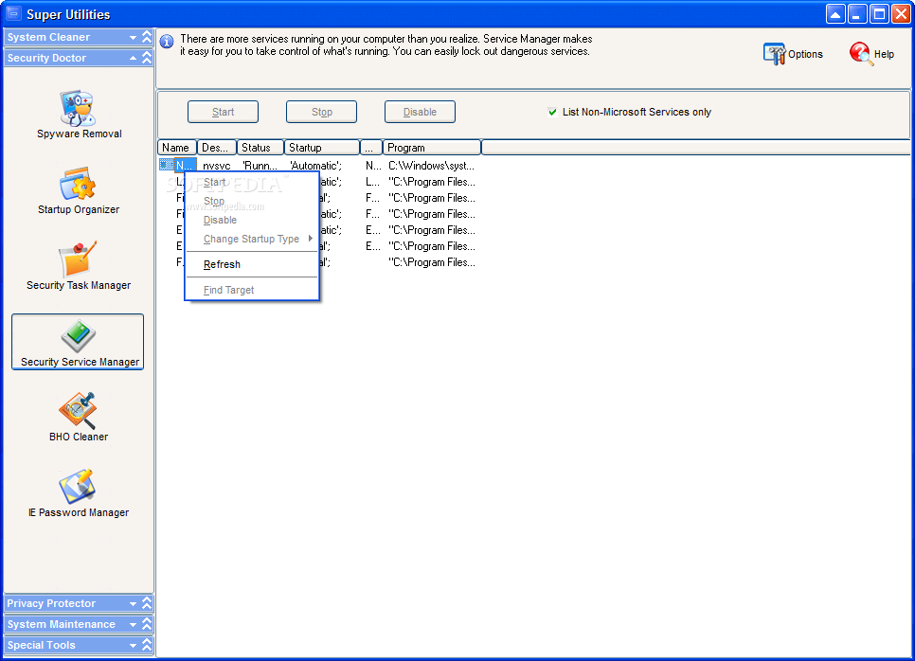Click the Start button above the list
915x661 pixels.
[x=223, y=112]
